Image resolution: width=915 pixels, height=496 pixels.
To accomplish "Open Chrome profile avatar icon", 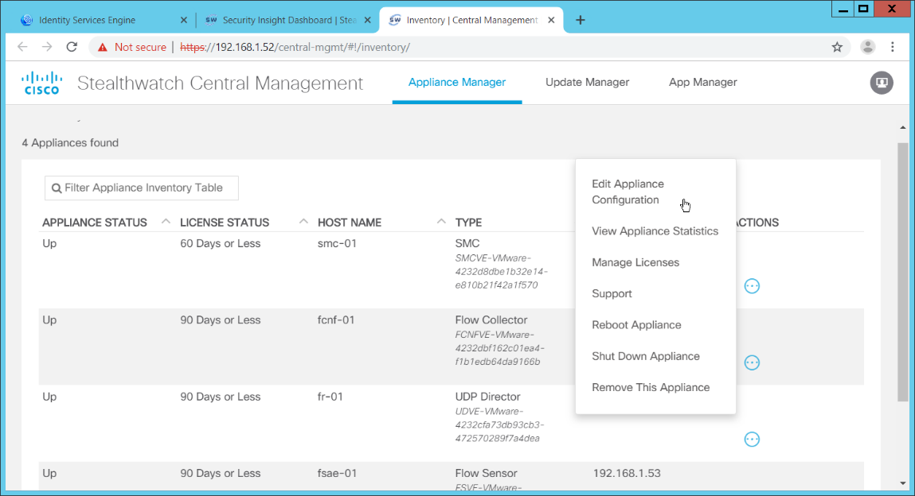I will (x=868, y=47).
